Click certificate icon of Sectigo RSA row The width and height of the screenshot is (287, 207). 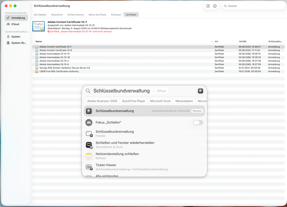37,68
